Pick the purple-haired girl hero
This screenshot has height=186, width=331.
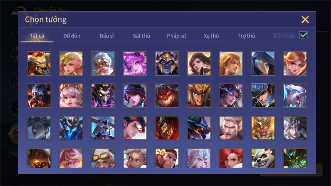(135, 64)
